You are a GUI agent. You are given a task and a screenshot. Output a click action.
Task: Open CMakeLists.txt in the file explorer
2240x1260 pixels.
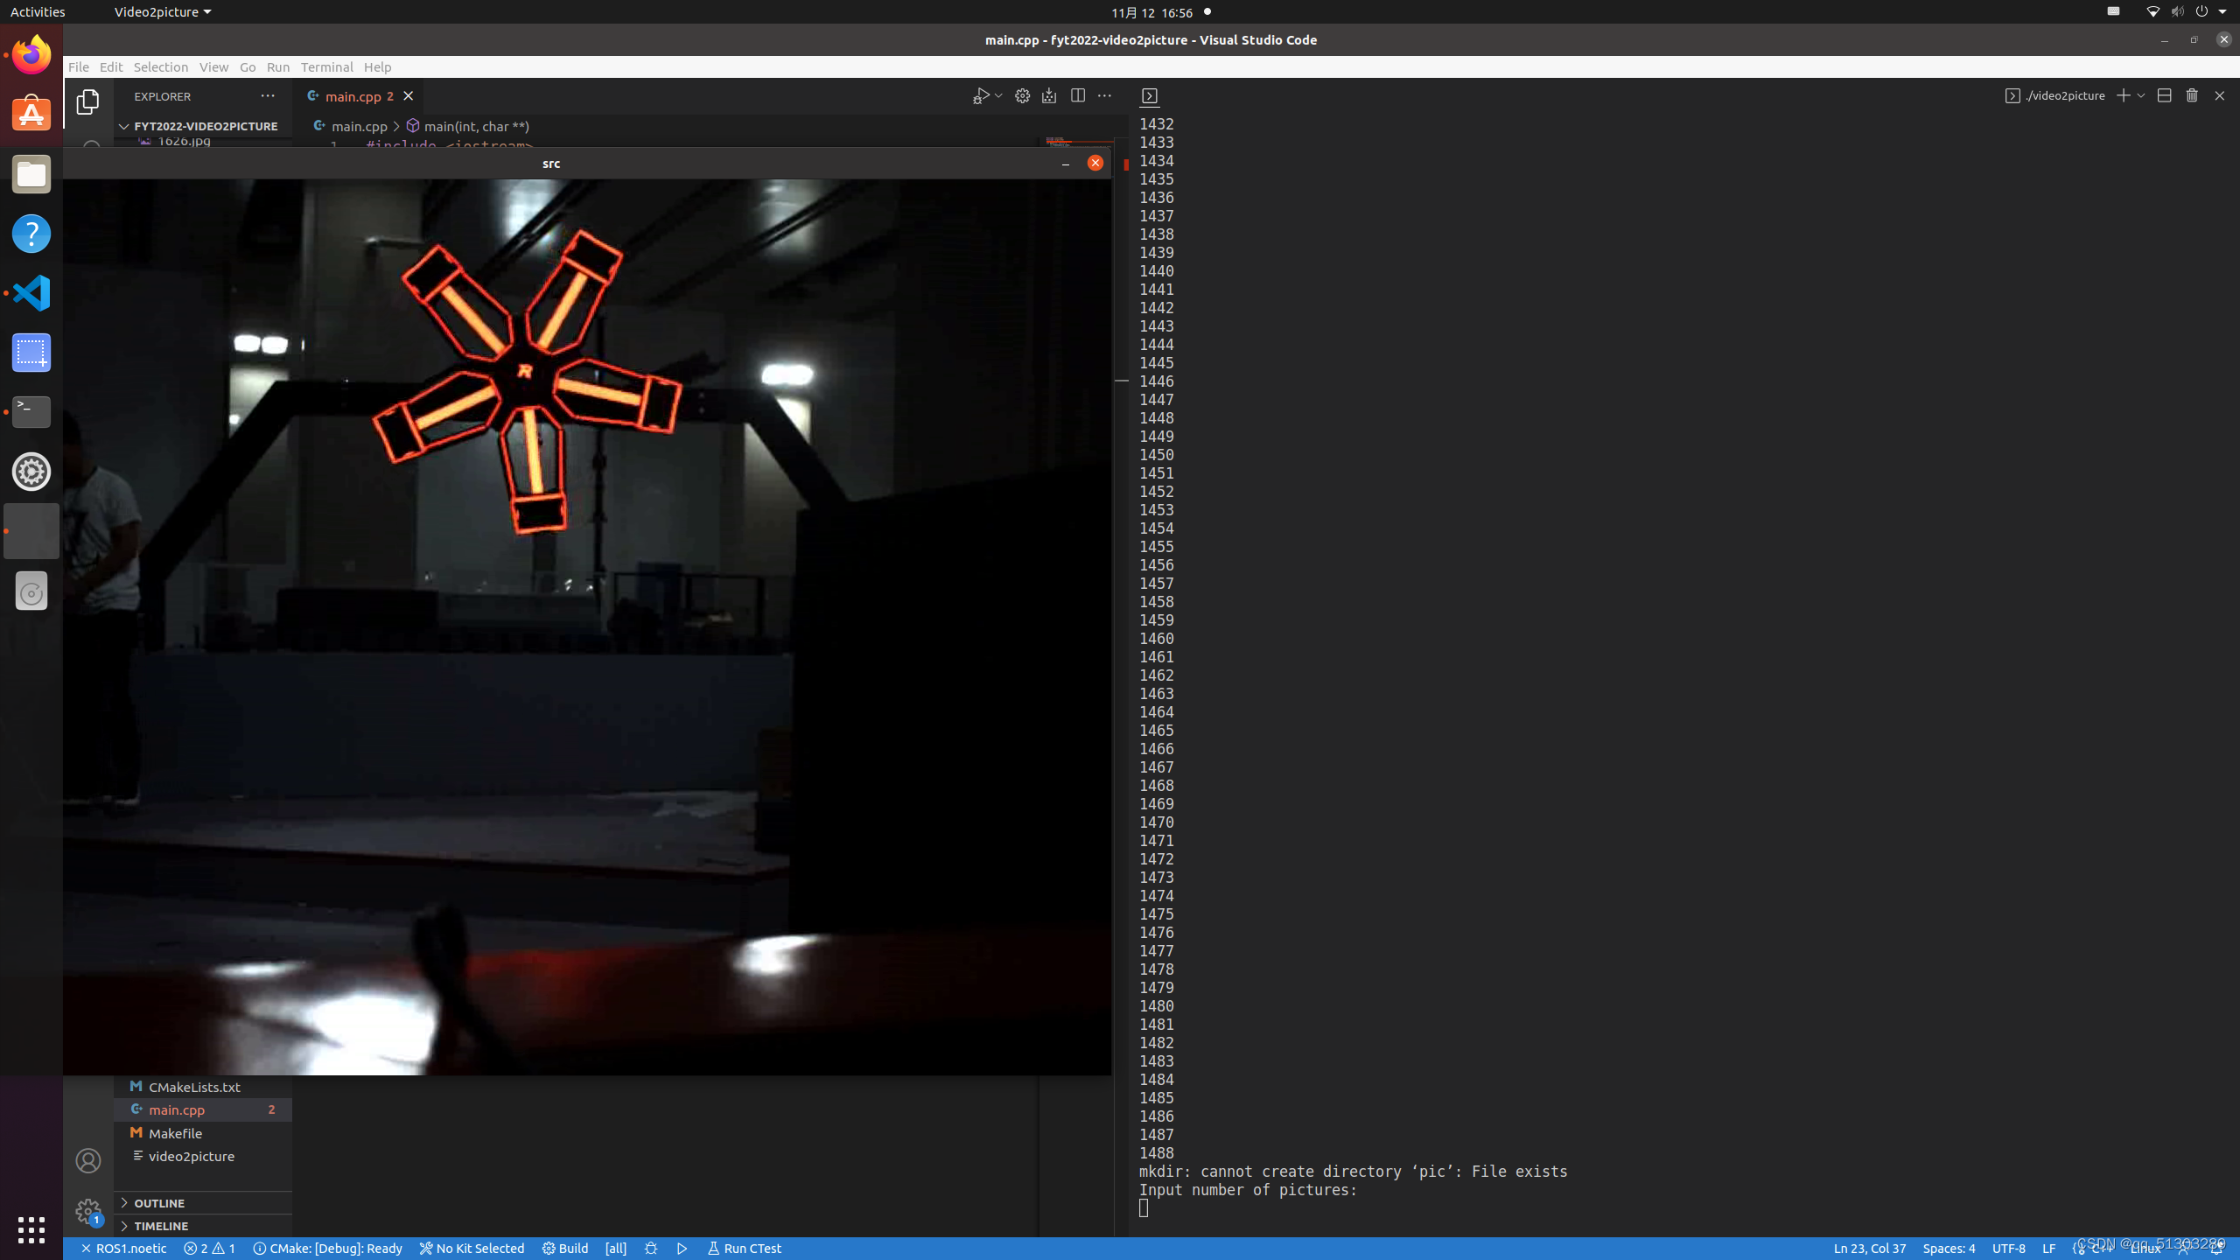(194, 1087)
